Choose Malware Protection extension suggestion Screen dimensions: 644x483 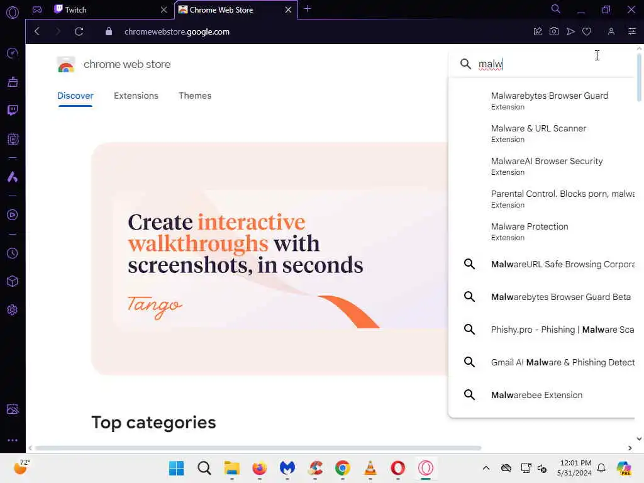542,231
